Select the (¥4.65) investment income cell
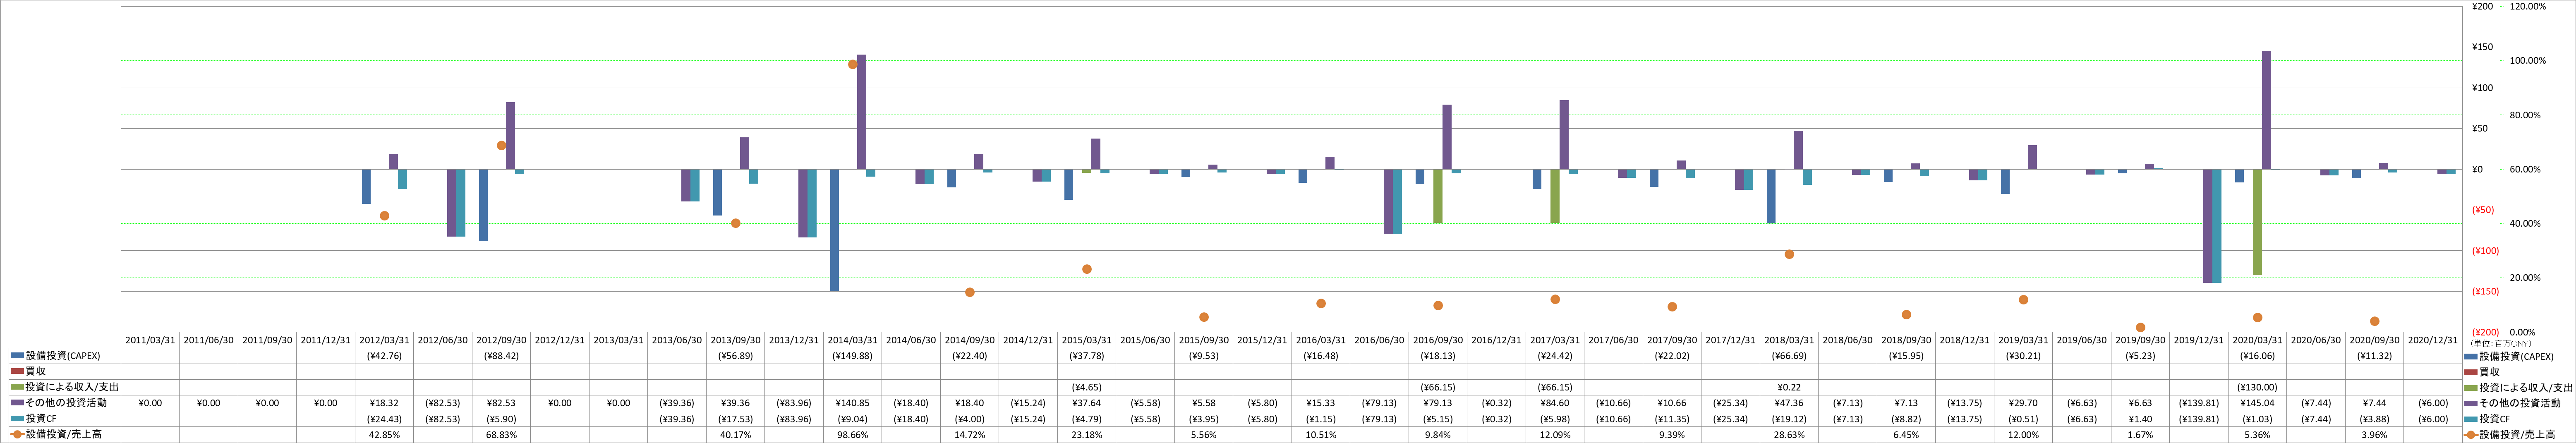2576x443 pixels. coord(1087,387)
